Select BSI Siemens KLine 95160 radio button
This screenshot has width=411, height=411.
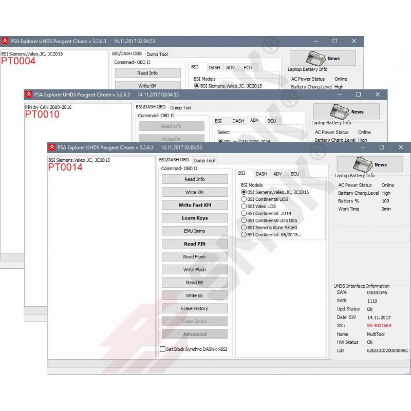[x=244, y=228]
